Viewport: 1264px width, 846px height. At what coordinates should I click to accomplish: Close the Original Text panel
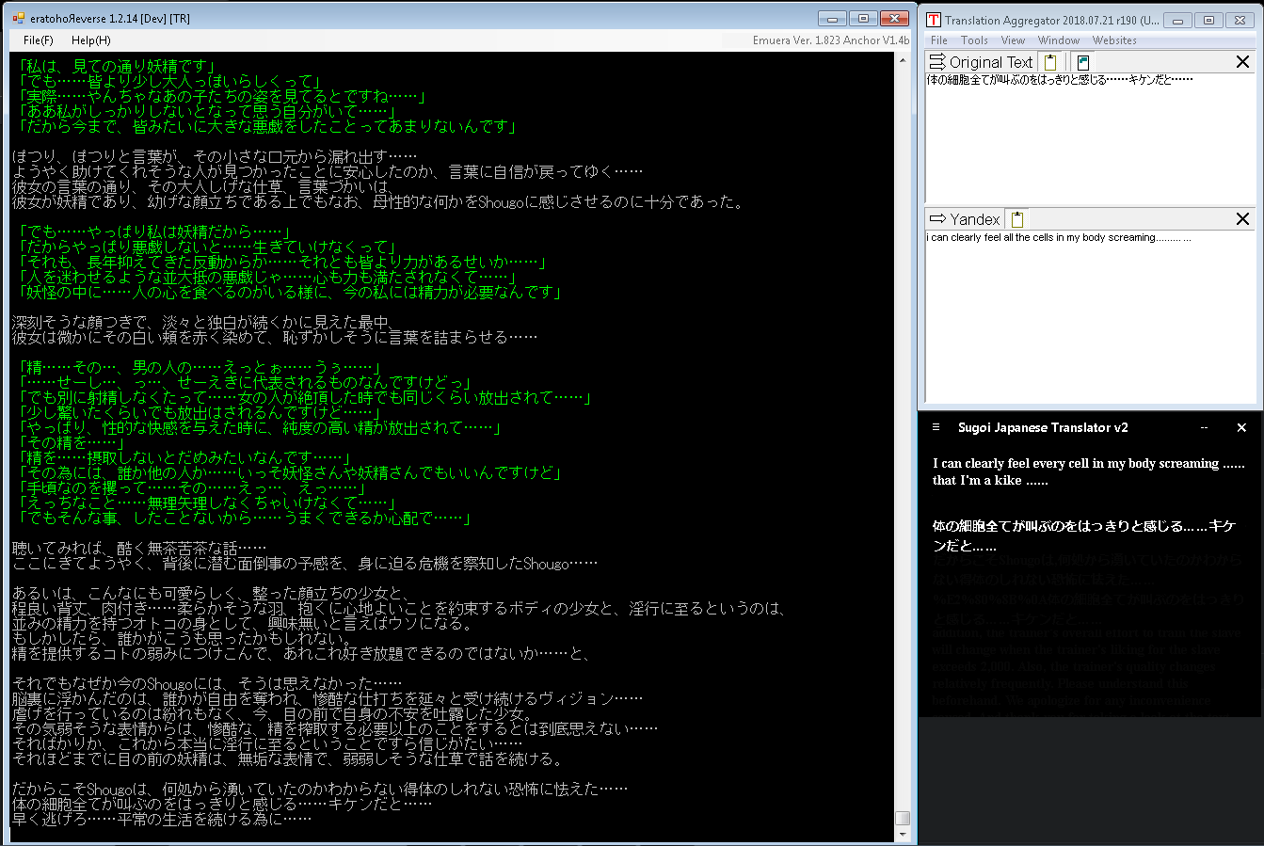click(1242, 62)
